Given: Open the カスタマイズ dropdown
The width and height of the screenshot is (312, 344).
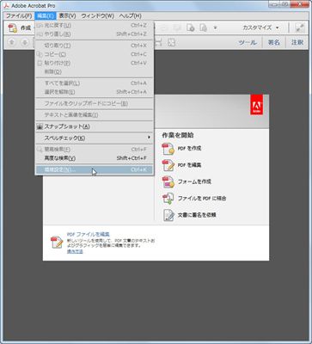Looking at the screenshot, I should (x=260, y=28).
